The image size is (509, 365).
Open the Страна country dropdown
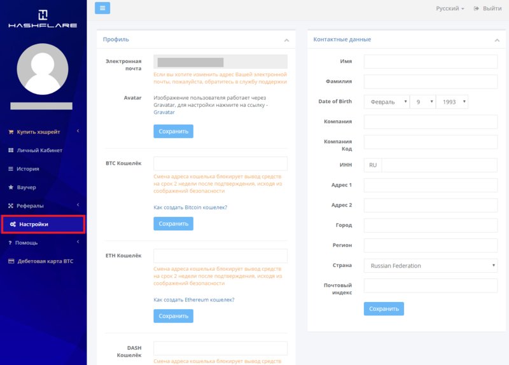pyautogui.click(x=430, y=266)
